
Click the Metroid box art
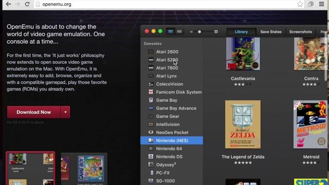(310, 124)
